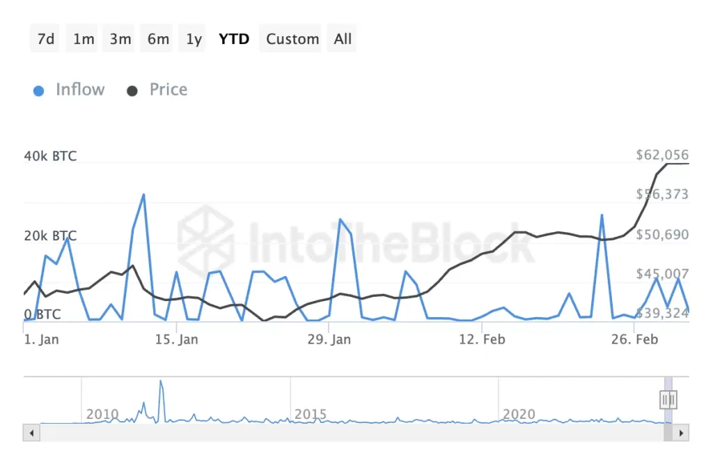713x476 pixels.
Task: Select the YTD range tab
Action: pos(234,39)
